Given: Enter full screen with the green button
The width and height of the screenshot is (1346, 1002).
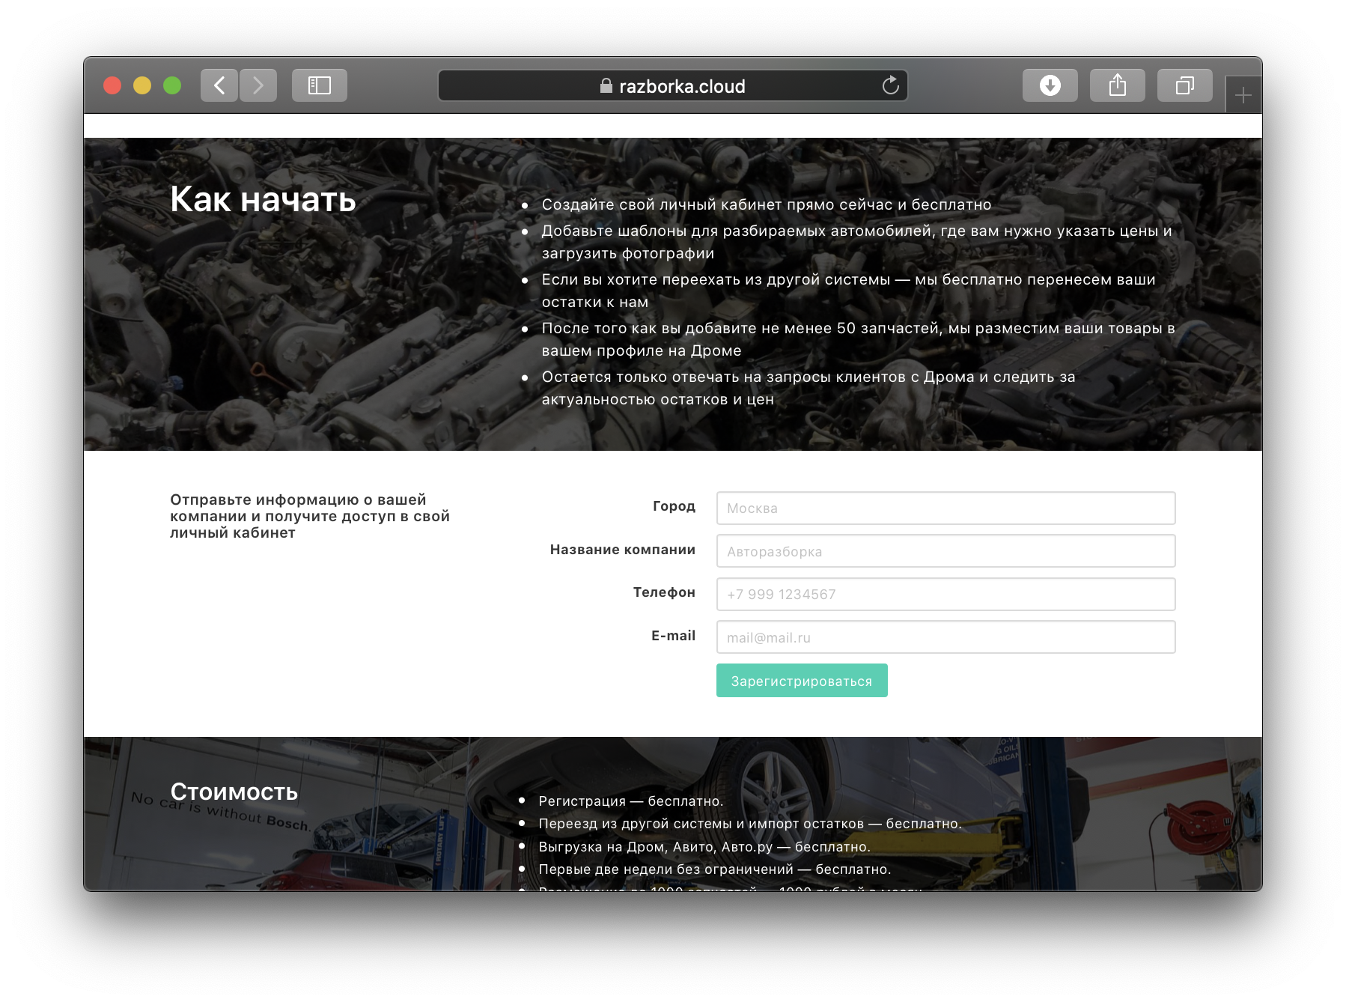Looking at the screenshot, I should [x=172, y=85].
